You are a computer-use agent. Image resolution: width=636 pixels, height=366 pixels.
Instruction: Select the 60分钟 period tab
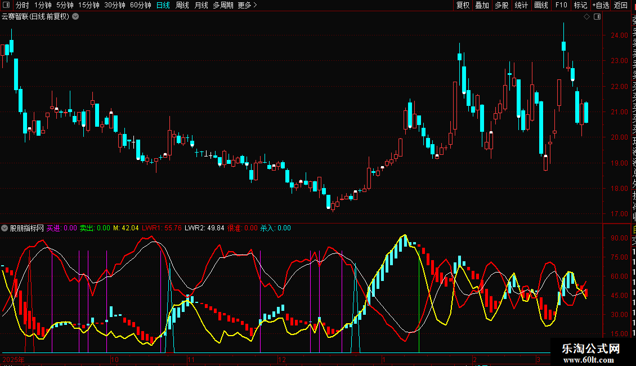(141, 5)
